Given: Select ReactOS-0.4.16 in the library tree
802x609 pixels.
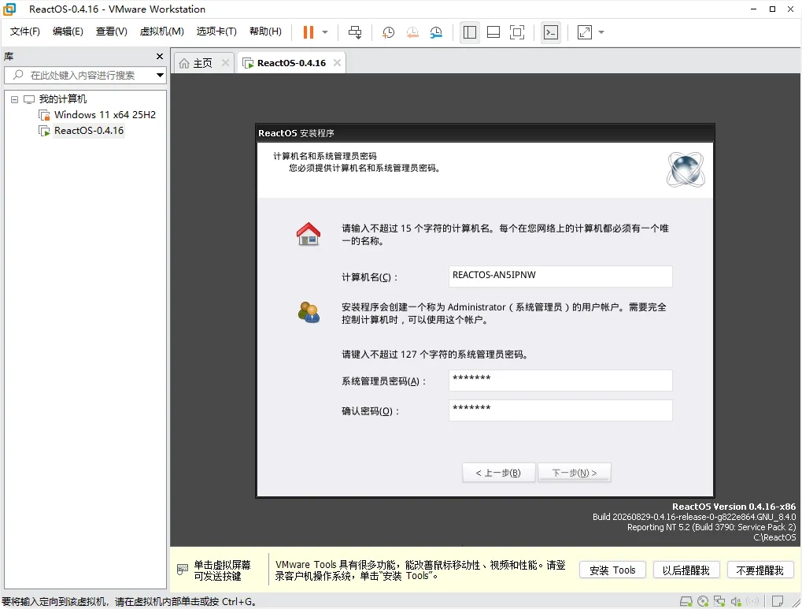Looking at the screenshot, I should (x=89, y=131).
